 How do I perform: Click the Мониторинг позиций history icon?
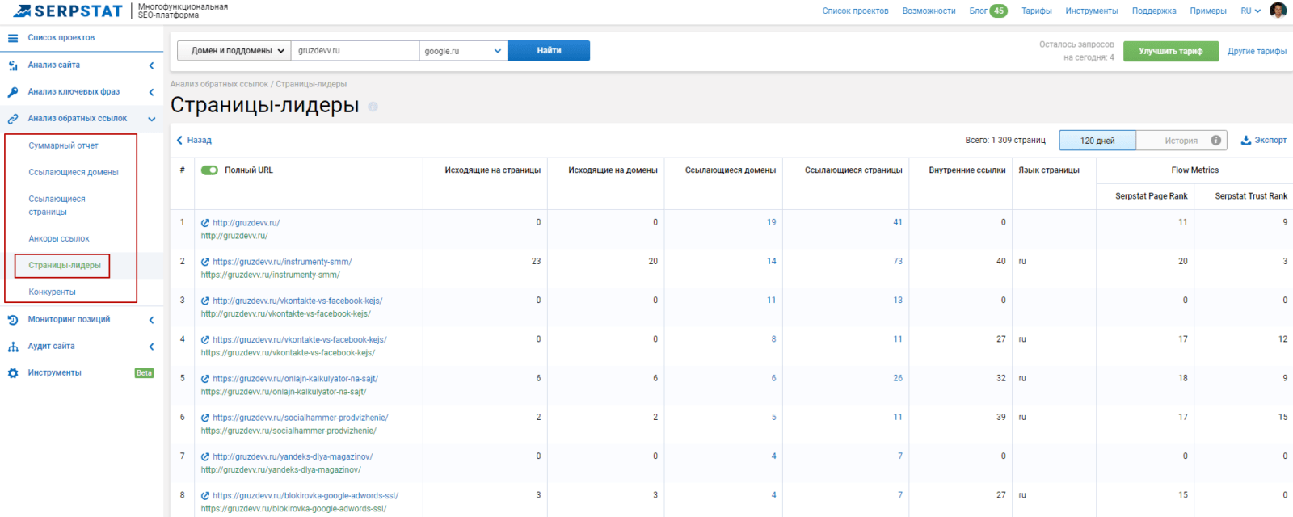point(13,320)
